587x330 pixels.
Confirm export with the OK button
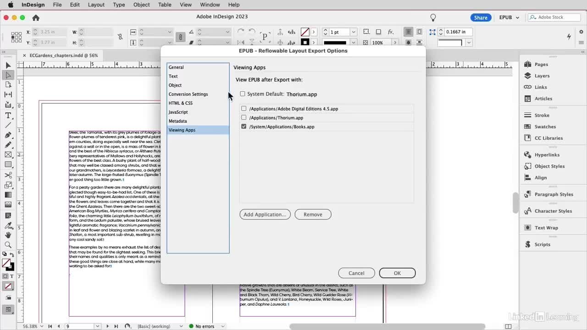tap(397, 273)
